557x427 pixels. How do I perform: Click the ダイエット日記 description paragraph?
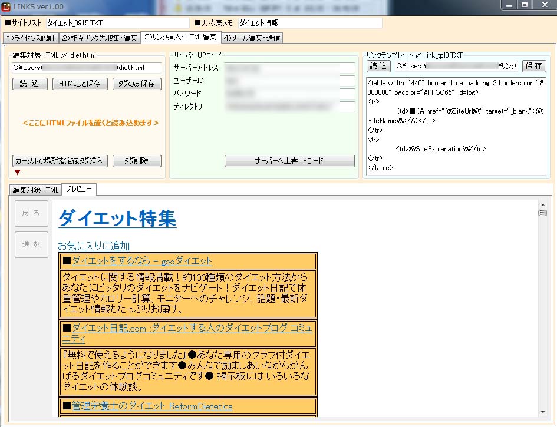186,370
